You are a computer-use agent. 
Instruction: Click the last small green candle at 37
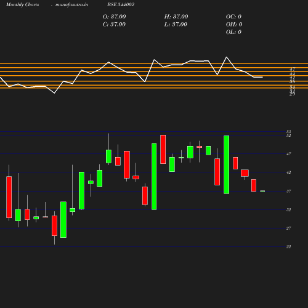262,191
